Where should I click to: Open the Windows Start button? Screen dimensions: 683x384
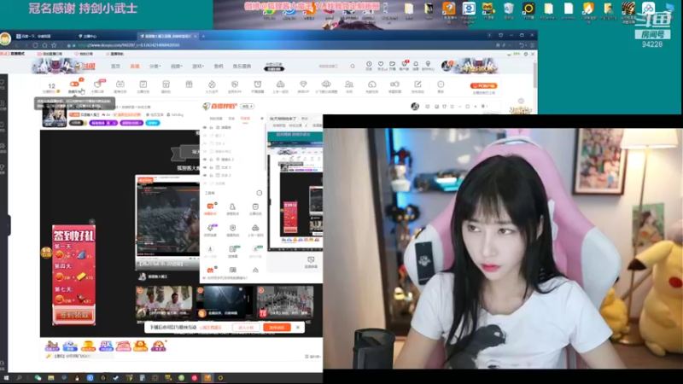pos(6,378)
